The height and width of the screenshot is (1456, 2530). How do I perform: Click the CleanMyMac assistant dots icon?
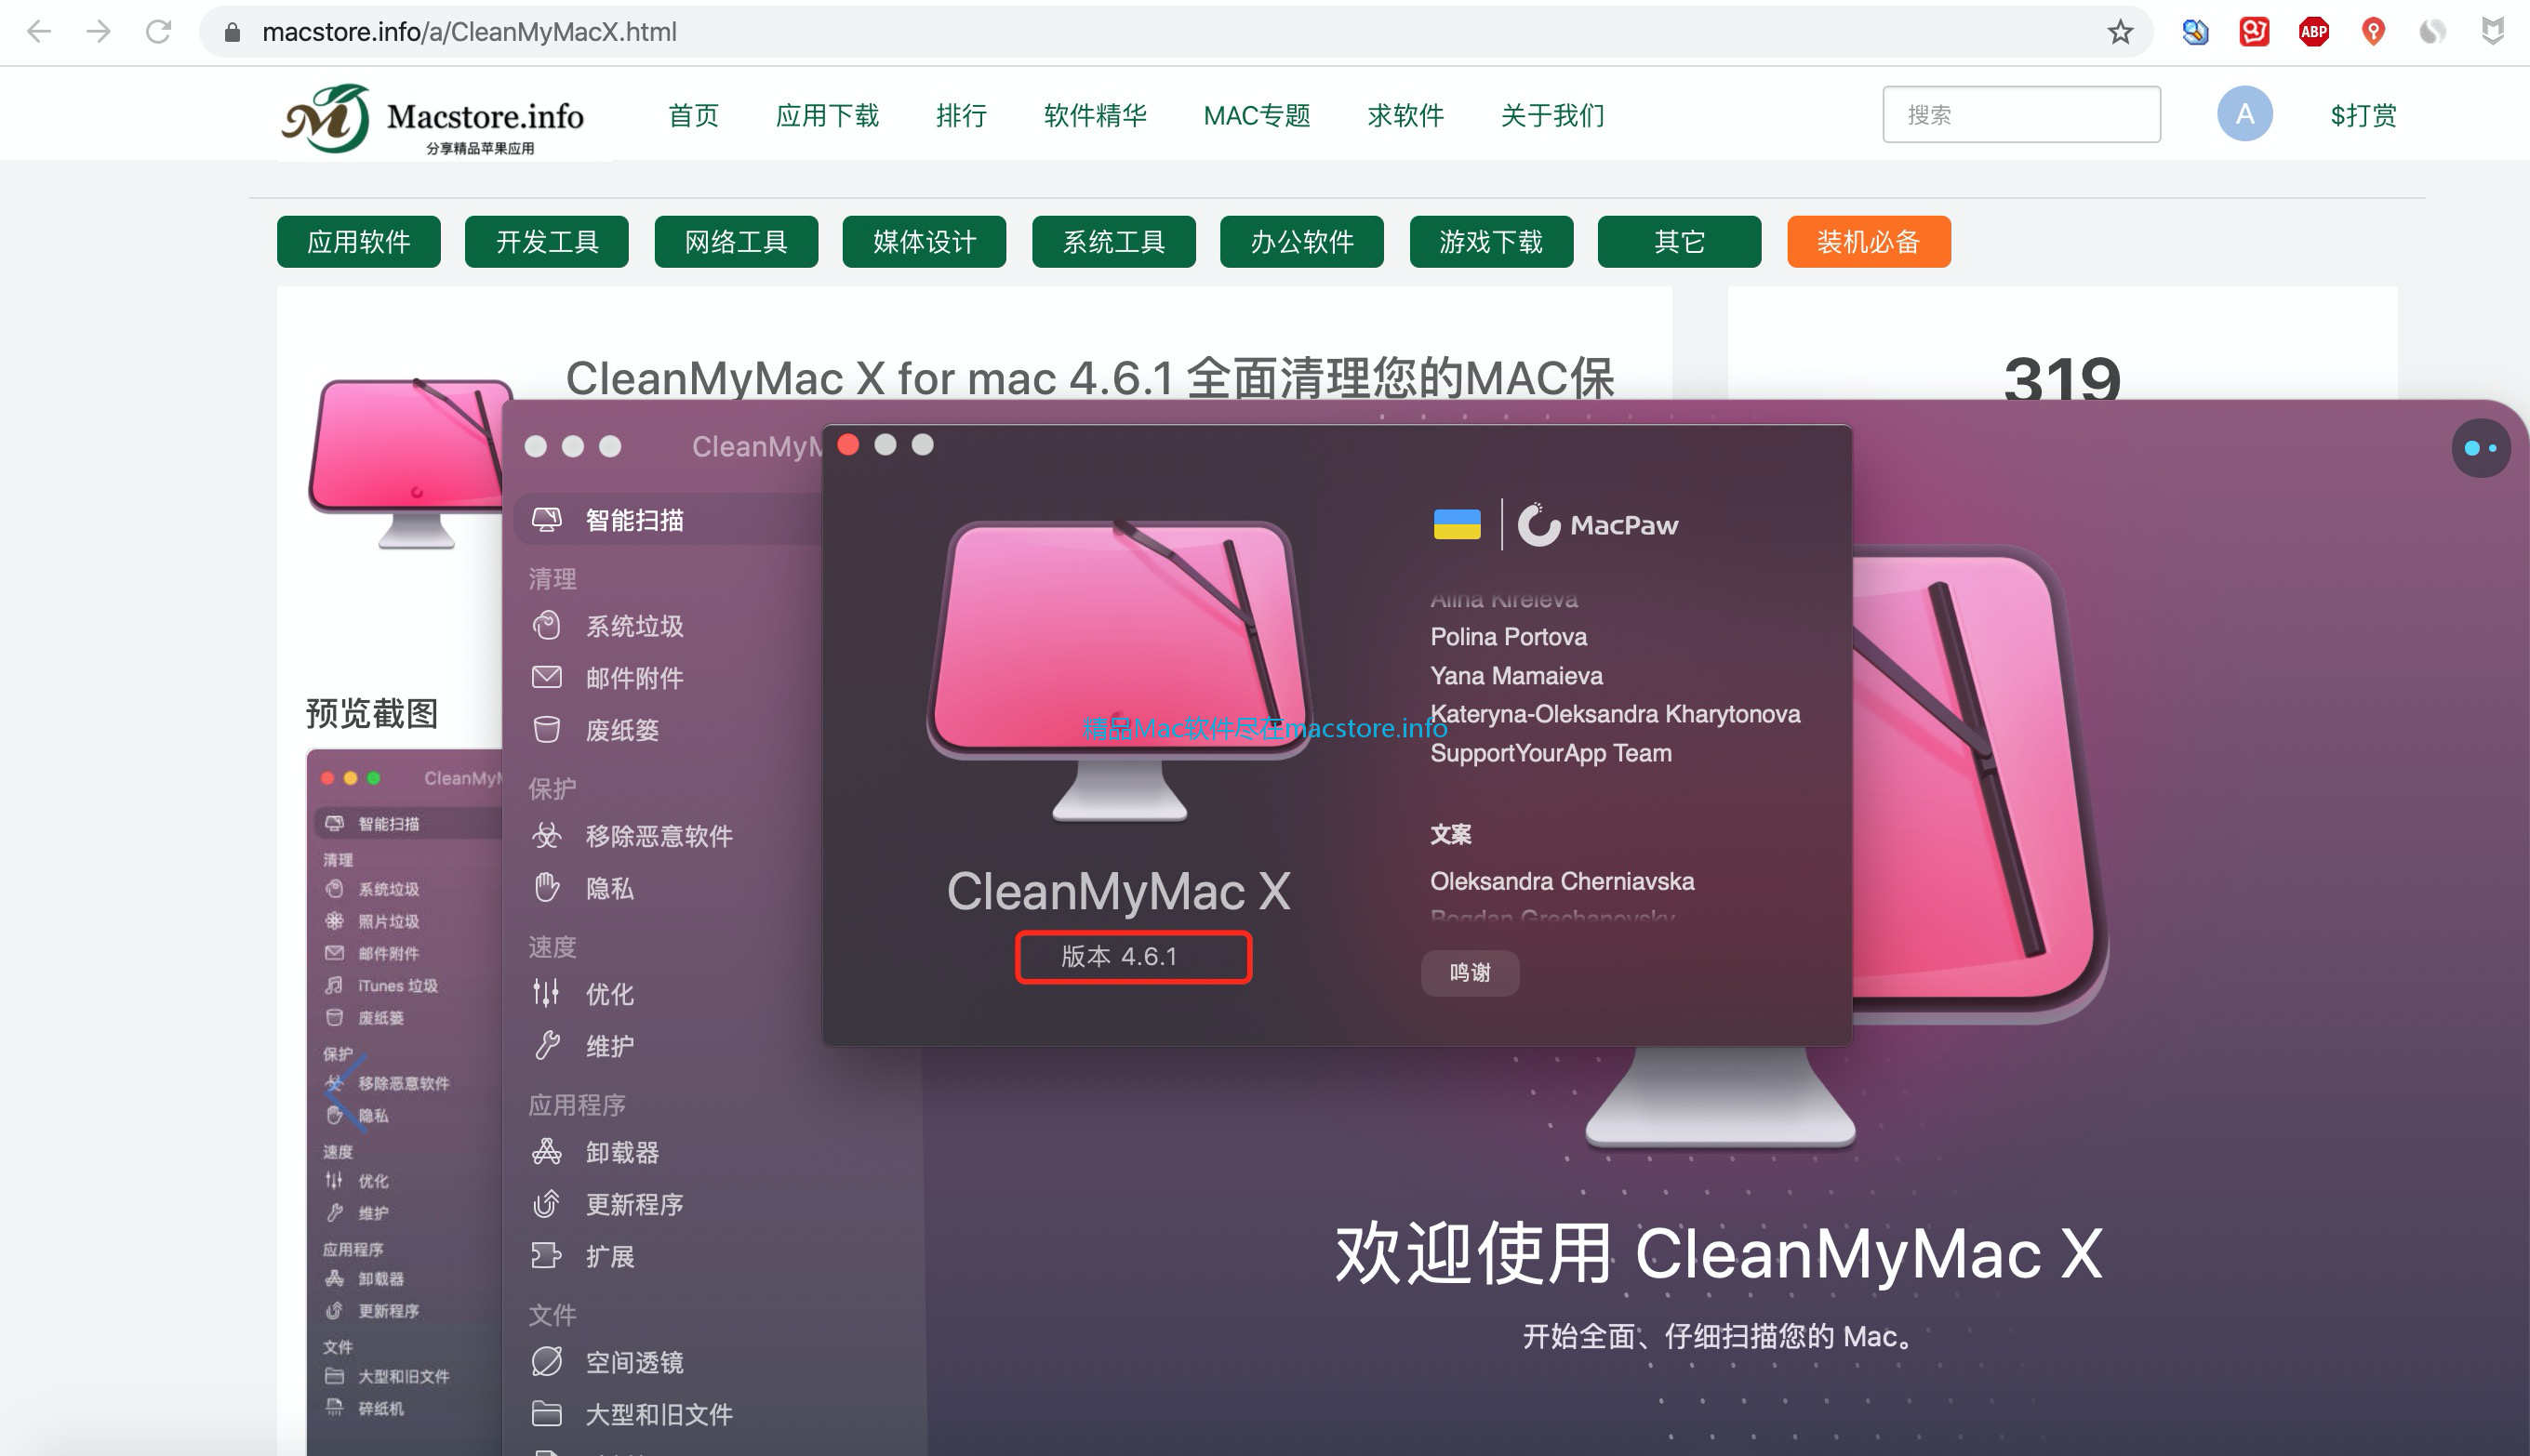point(2480,448)
